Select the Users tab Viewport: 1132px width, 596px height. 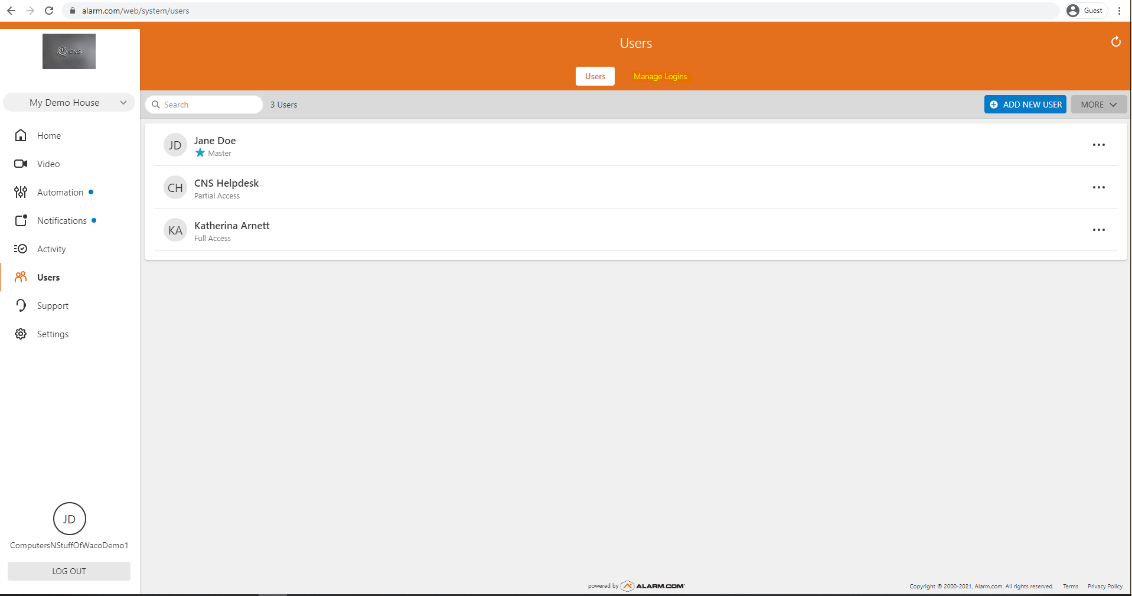595,76
